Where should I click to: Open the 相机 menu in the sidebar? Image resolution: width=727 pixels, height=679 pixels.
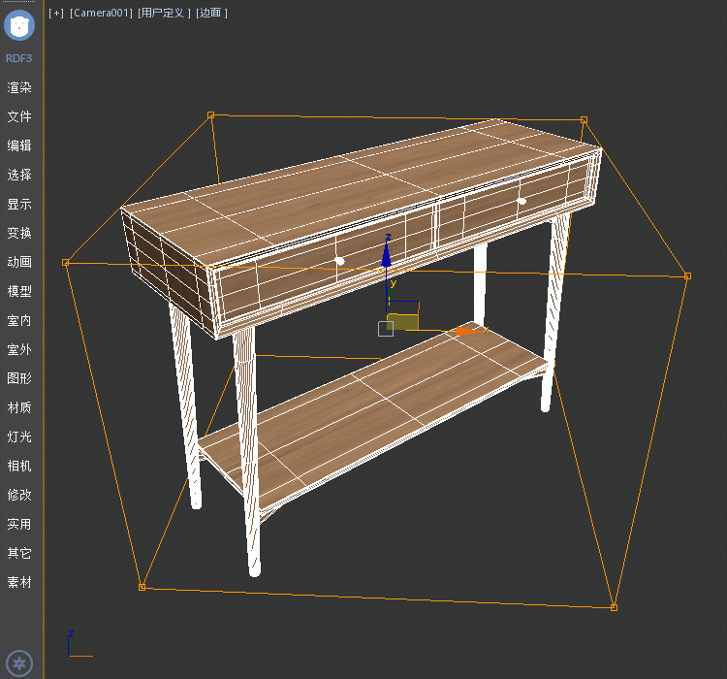click(x=19, y=466)
